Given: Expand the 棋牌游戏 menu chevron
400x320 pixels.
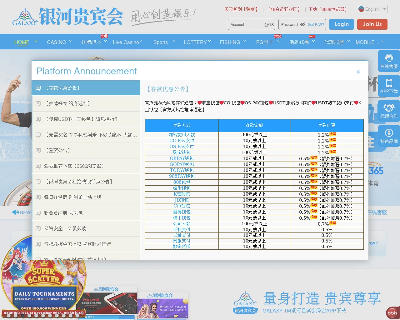Looking at the screenshot, I should pos(105,41).
